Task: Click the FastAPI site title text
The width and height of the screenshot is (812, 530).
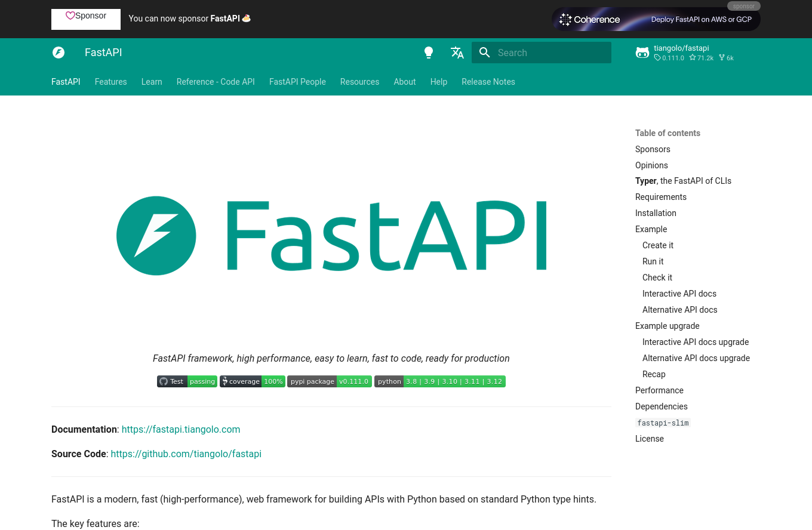Action: (103, 53)
